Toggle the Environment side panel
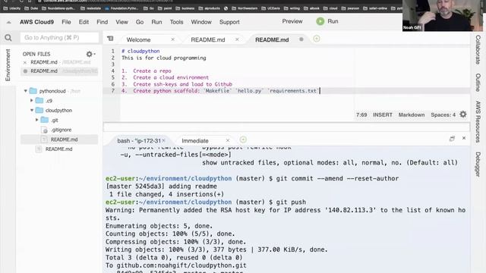Viewport: 486px width, 273px height. click(x=8, y=65)
